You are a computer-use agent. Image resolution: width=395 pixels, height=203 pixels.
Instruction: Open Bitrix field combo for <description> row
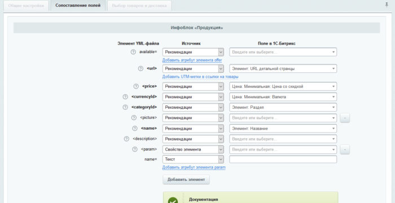click(x=283, y=139)
